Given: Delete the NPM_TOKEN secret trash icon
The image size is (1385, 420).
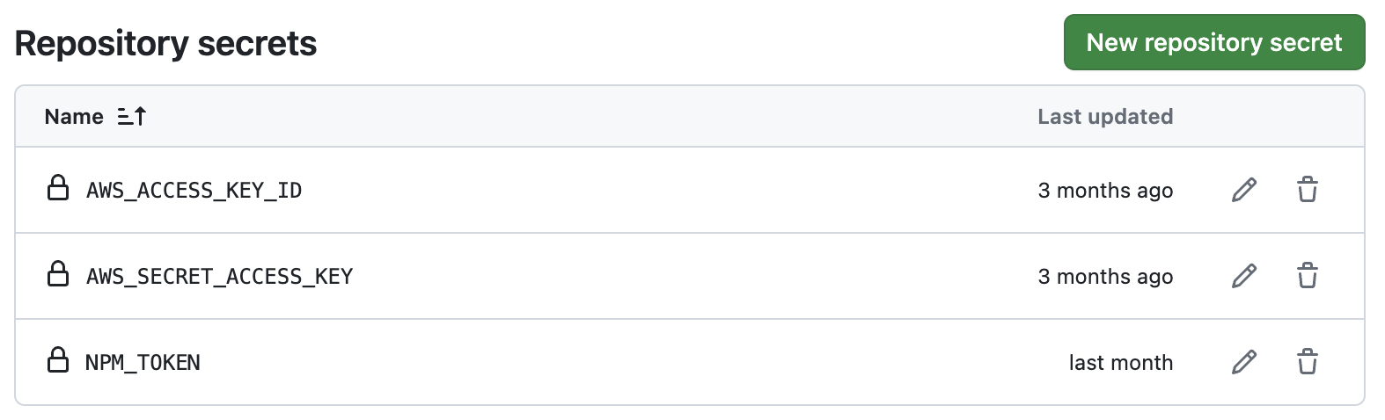Looking at the screenshot, I should [1307, 362].
